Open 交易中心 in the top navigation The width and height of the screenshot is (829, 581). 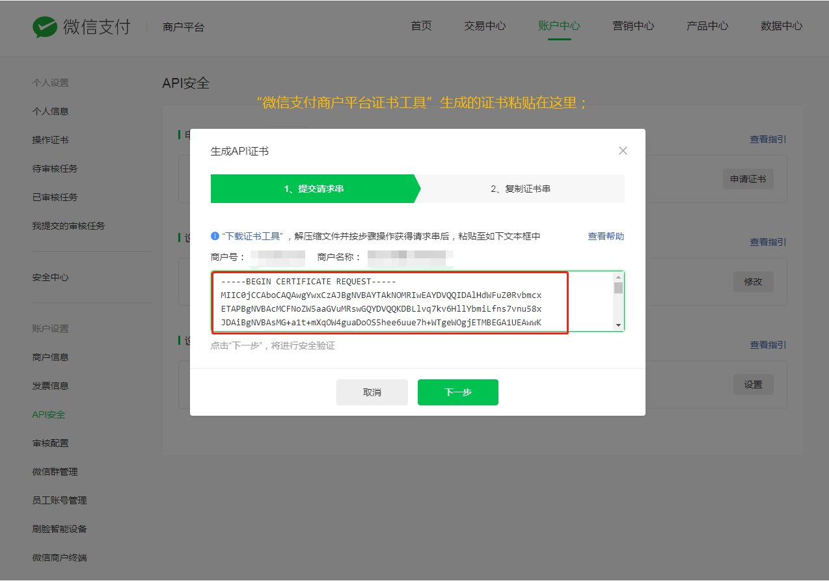pyautogui.click(x=485, y=26)
